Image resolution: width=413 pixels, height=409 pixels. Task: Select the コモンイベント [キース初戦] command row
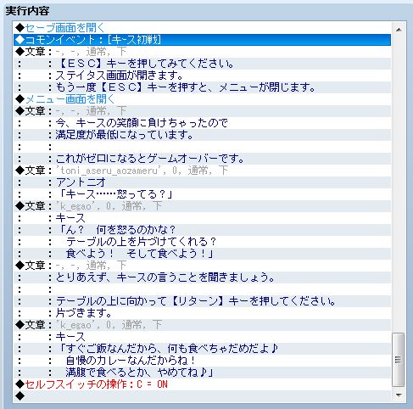202,40
